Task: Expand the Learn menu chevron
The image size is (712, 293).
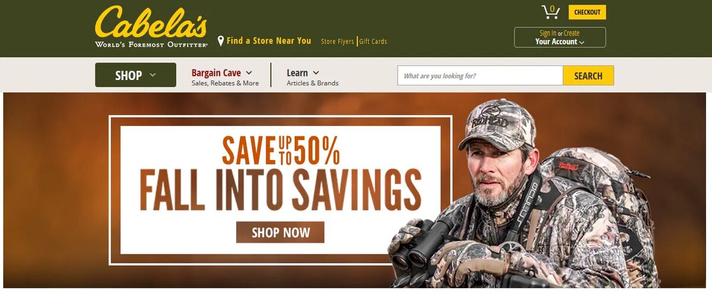Action: tap(316, 73)
